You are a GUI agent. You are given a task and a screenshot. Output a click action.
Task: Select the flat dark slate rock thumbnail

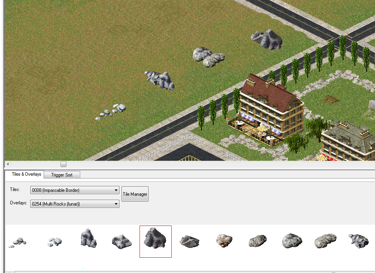[x=189, y=241]
